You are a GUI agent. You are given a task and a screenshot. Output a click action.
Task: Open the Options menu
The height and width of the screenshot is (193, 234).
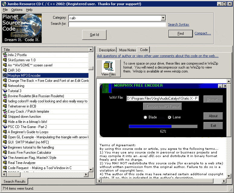[17, 10]
